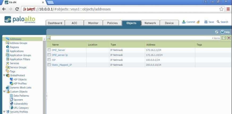
Task: Click the Commit icon in top toolbar
Action: click(184, 22)
